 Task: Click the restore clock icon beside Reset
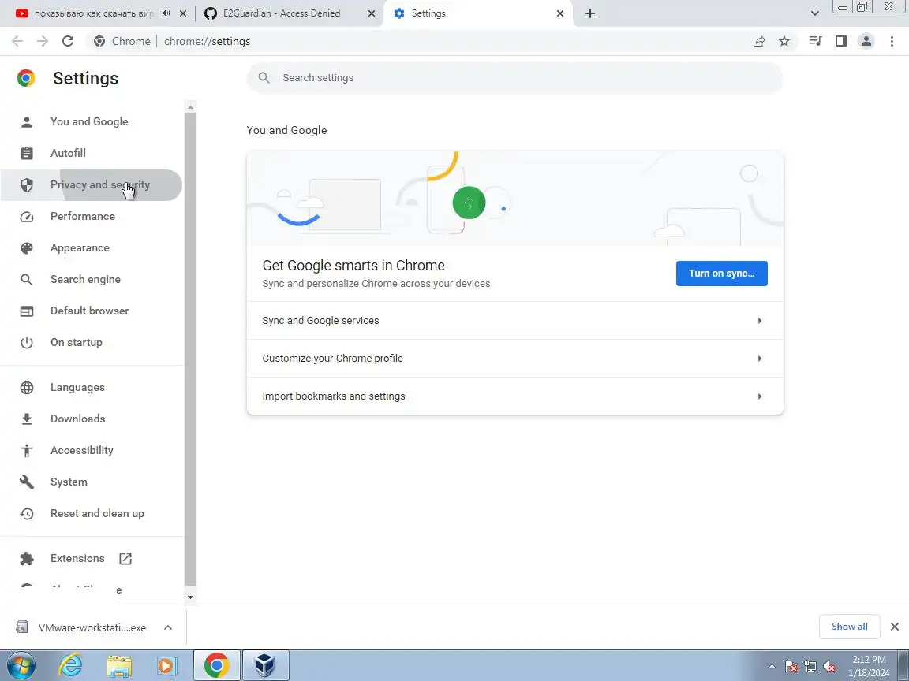(x=27, y=514)
